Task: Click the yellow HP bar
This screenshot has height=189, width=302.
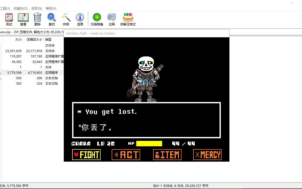Action: (149, 143)
